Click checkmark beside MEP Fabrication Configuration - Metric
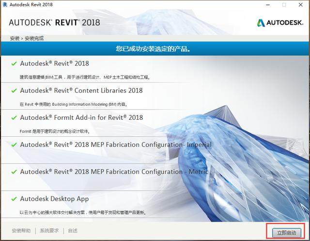310x241 pixels. pos(14,172)
